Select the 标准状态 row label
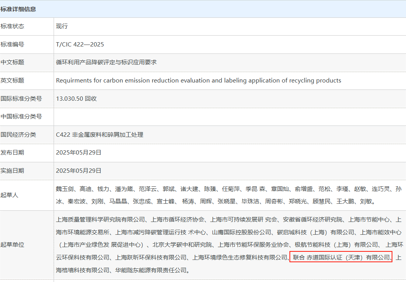 click(12, 26)
